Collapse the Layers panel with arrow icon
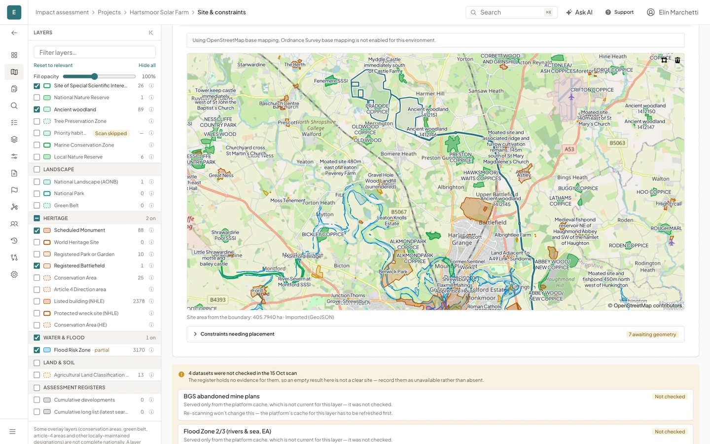This screenshot has height=444, width=710. point(151,33)
